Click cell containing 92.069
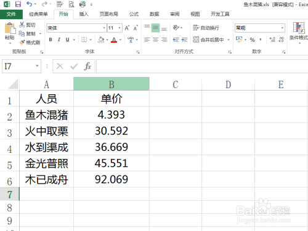The image size is (308, 231). (x=111, y=179)
